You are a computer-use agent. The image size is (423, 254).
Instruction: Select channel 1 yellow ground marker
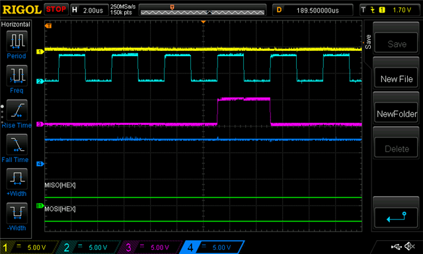click(40, 52)
